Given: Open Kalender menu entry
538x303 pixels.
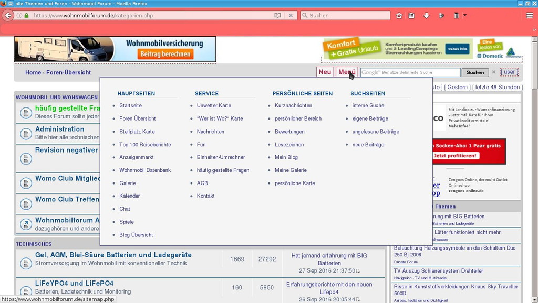Looking at the screenshot, I should point(129,196).
